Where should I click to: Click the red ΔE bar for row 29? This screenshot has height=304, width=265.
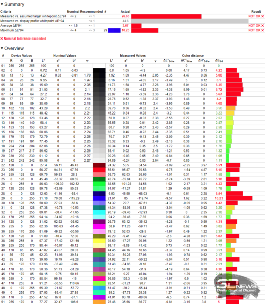(239, 198)
